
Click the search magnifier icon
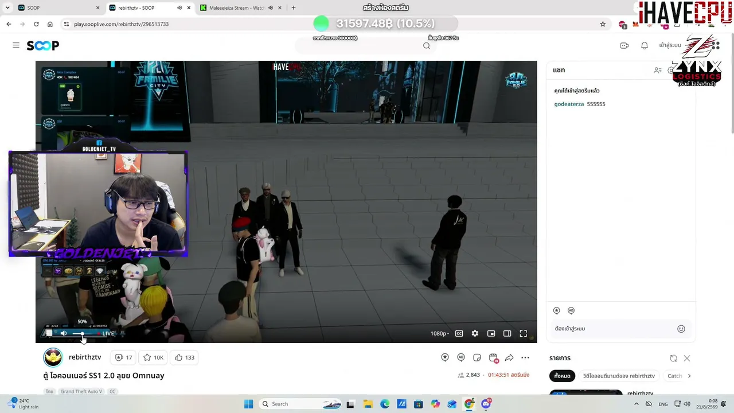point(427,46)
